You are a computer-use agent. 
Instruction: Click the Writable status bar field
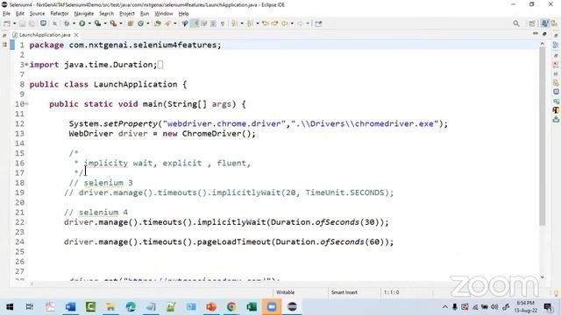pos(285,292)
